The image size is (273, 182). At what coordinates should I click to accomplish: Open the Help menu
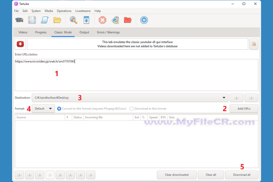click(x=97, y=11)
